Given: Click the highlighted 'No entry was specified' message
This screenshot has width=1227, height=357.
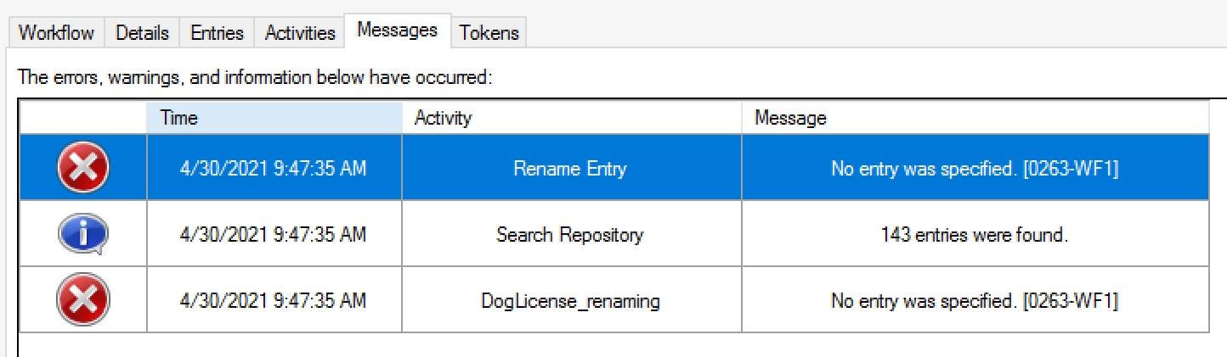Looking at the screenshot, I should tap(975, 169).
